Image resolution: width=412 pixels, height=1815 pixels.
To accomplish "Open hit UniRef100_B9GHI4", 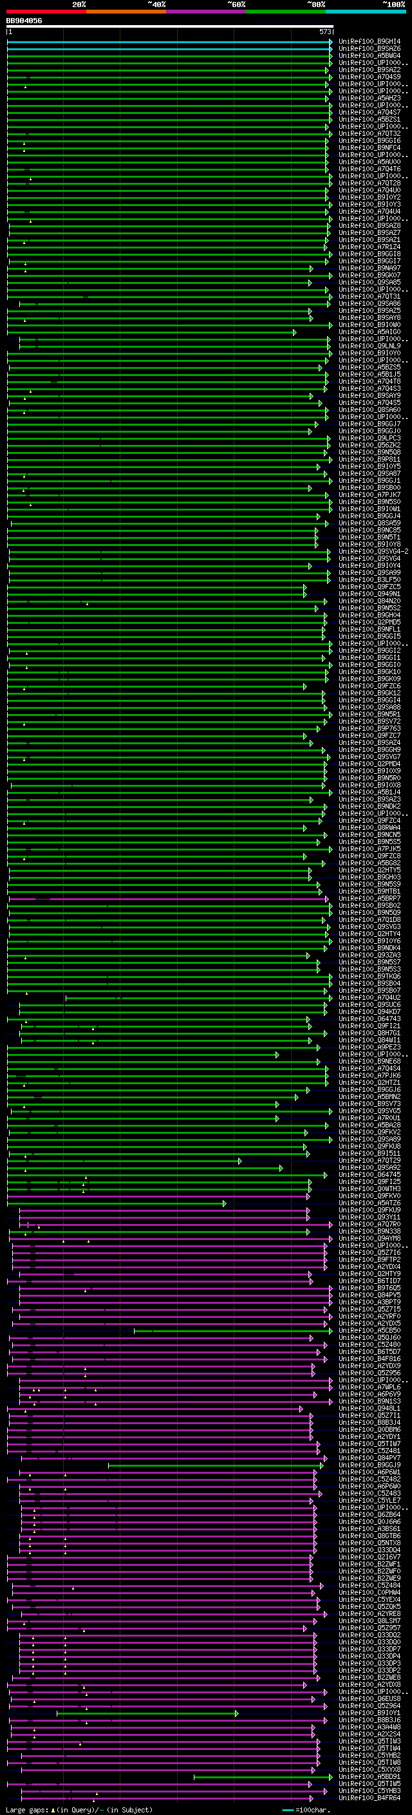I will 370,42.
